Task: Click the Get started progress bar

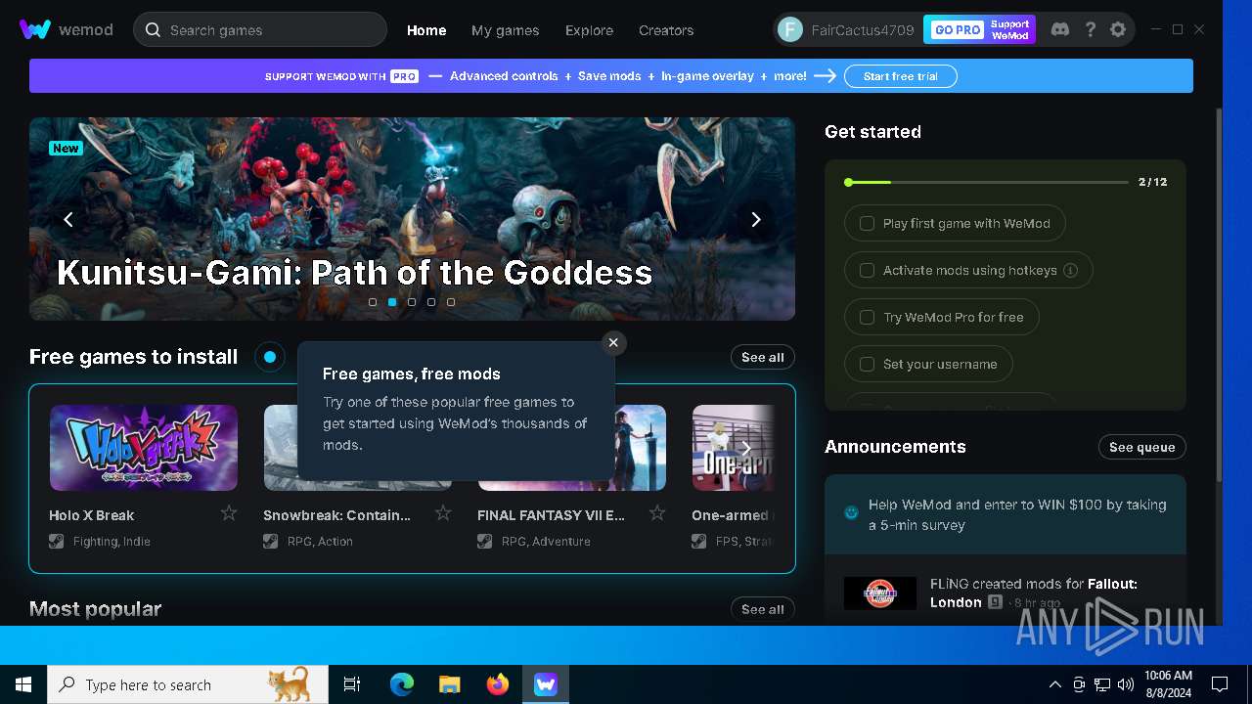Action: 986,182
